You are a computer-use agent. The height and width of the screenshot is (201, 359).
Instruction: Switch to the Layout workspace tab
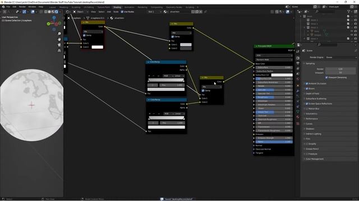point(52,7)
